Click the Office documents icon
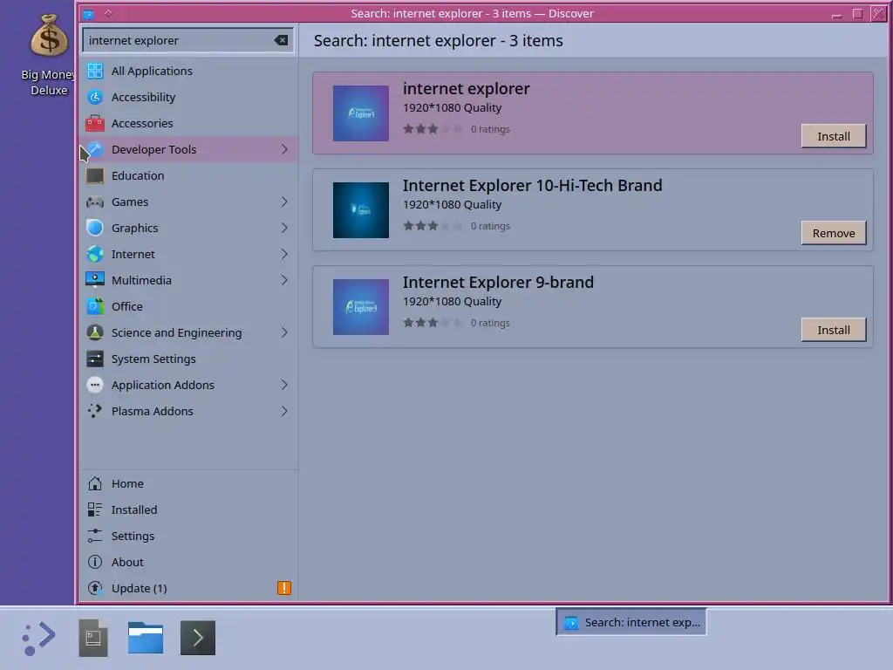Screen dimensions: 893x670 click(x=95, y=306)
